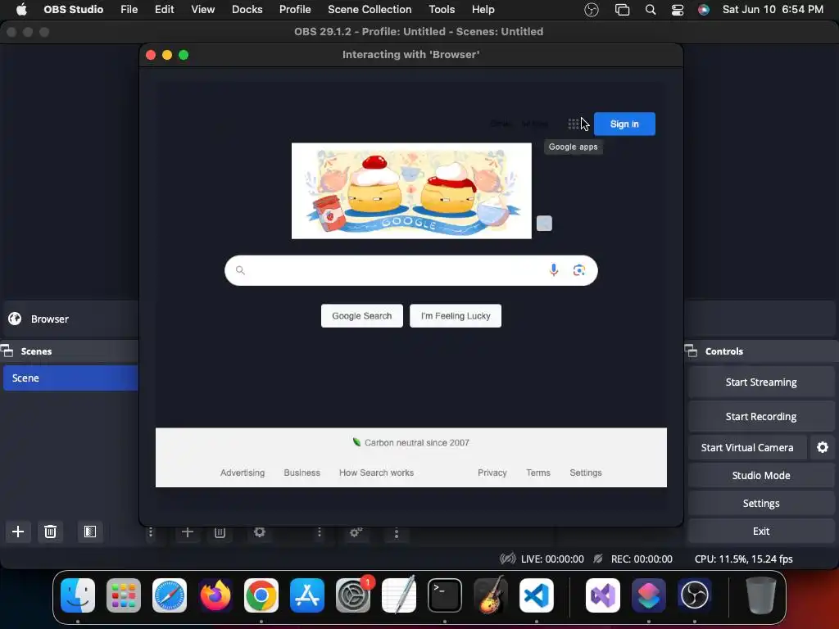Click the globe icon of Browser source

pyautogui.click(x=15, y=319)
